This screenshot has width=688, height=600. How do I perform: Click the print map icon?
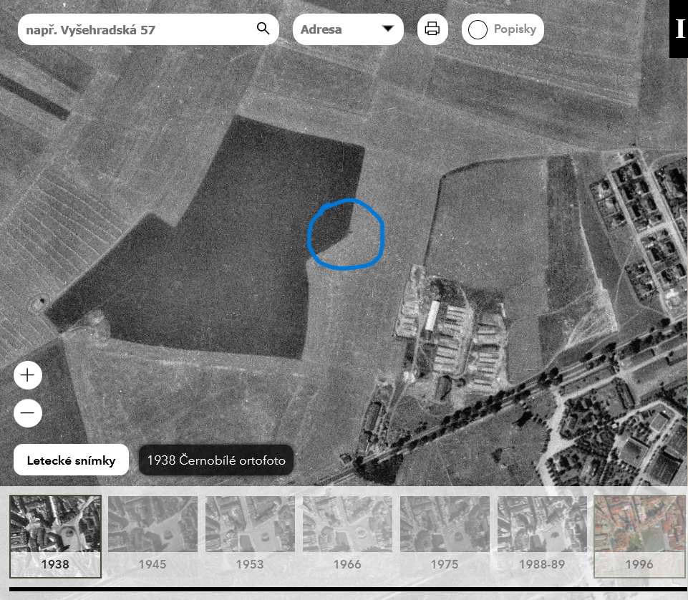pos(432,29)
